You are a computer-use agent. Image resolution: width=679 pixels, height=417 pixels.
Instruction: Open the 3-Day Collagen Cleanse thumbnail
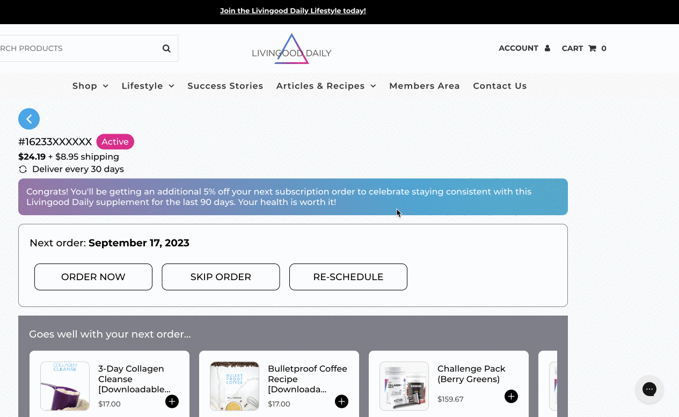click(65, 386)
